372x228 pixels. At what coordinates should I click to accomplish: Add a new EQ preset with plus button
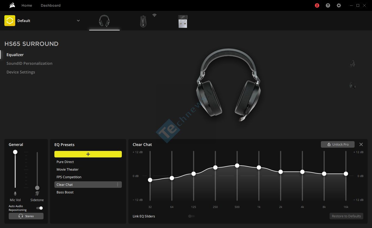click(x=88, y=154)
